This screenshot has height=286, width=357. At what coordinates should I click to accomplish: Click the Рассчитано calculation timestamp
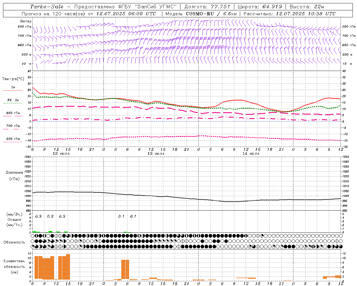point(290,14)
